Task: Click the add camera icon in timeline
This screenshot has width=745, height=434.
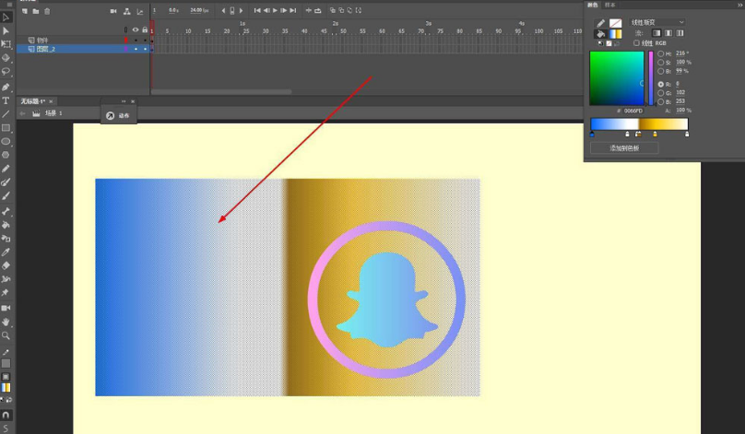Action: 113,11
